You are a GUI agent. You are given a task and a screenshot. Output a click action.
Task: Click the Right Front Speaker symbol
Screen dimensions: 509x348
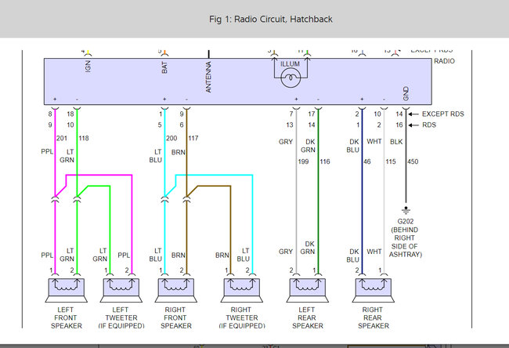tap(176, 291)
